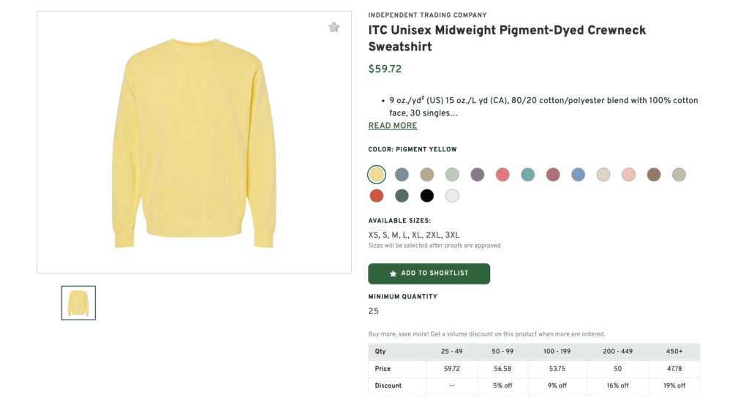Pick the white color swatch
Viewport: 749px width, 400px height.
point(452,196)
